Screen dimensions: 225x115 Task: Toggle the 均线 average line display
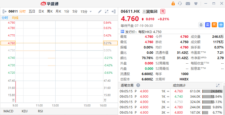(x=15, y=18)
